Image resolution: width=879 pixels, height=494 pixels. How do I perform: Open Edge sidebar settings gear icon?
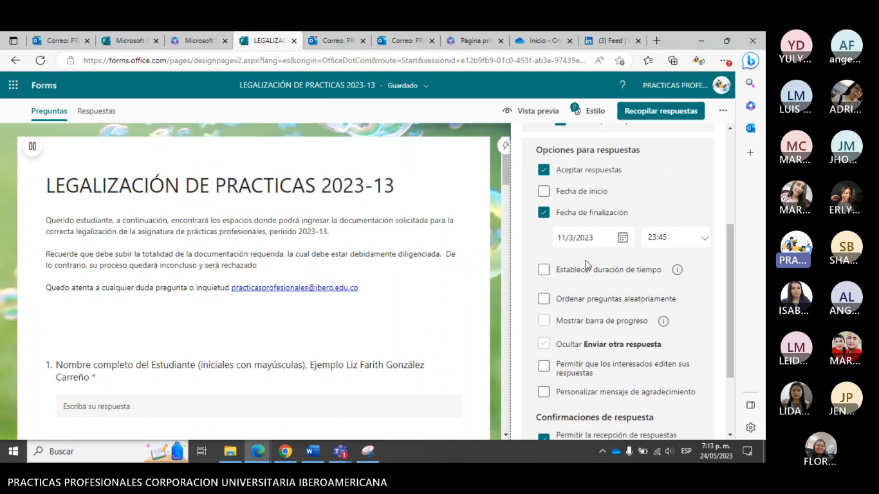click(750, 427)
